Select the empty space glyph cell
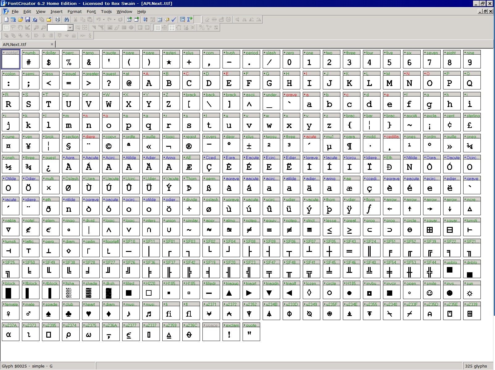The width and height of the screenshot is (495, 370). pyautogui.click(x=211, y=332)
